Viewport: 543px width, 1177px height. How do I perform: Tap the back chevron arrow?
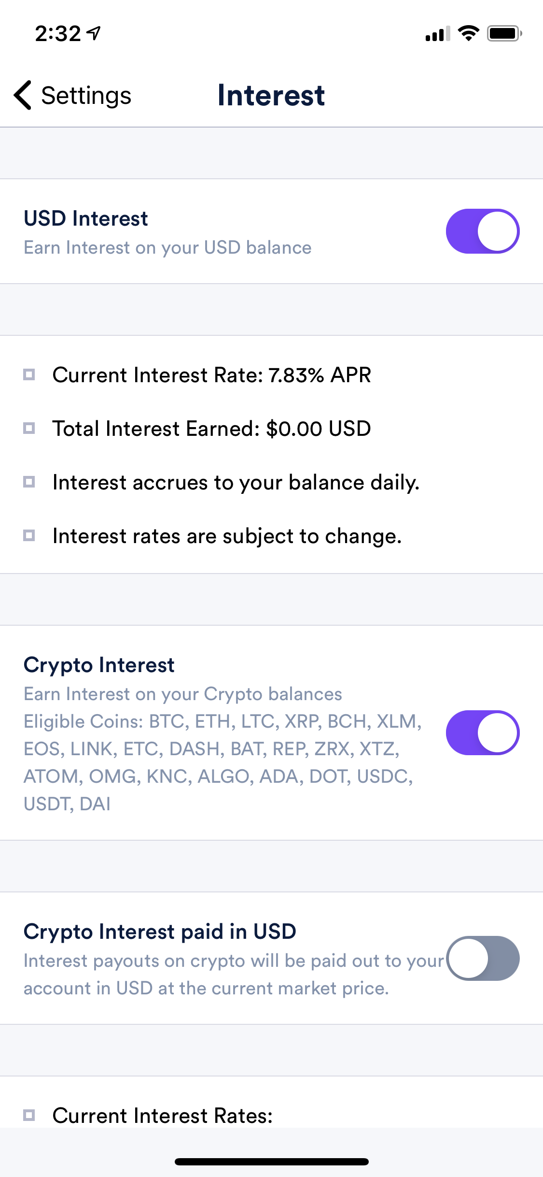(23, 95)
